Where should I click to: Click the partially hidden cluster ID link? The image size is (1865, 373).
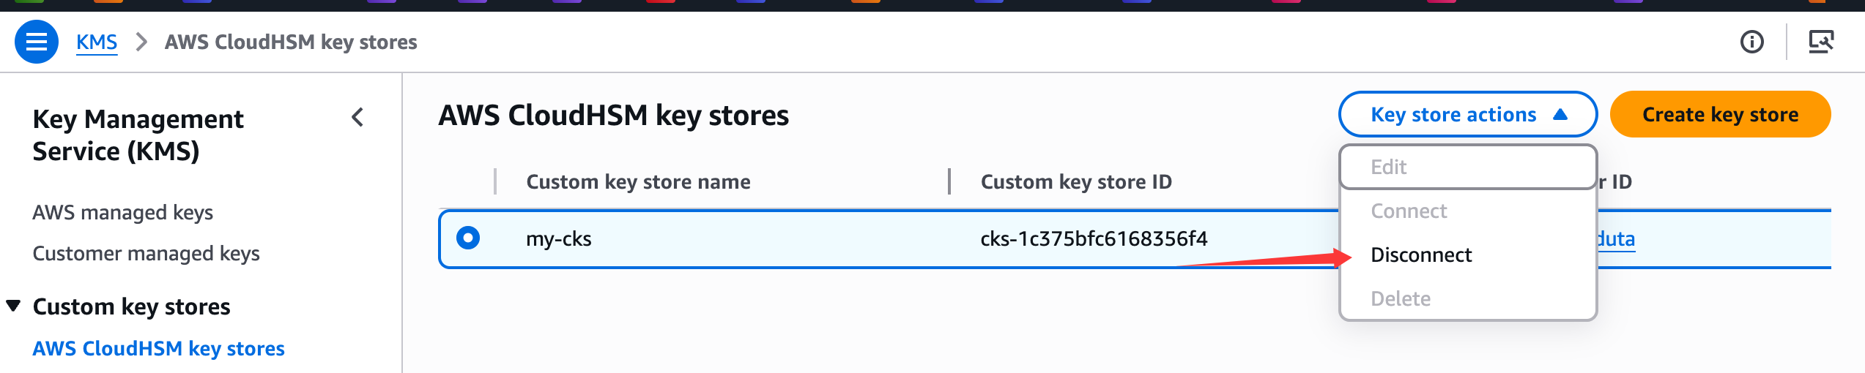point(1616,238)
